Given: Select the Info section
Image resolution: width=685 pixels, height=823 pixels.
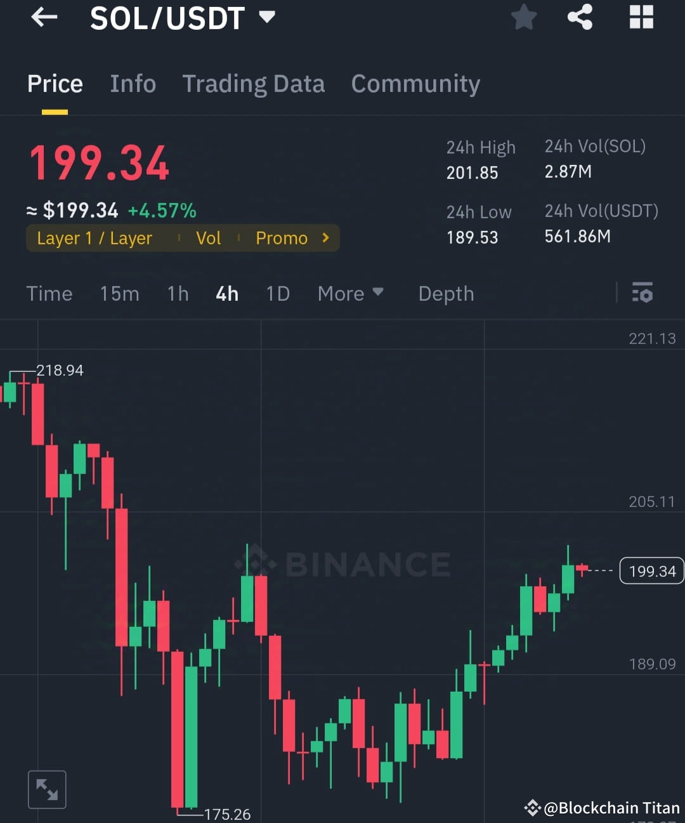Looking at the screenshot, I should [x=133, y=83].
